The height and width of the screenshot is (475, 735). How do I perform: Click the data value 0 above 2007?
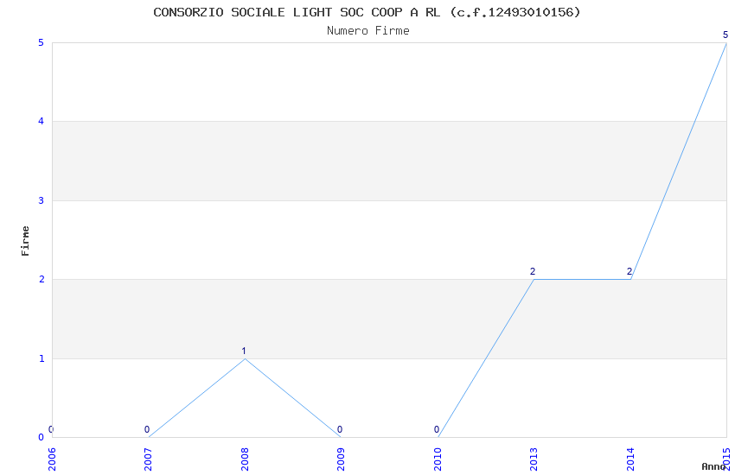point(147,429)
